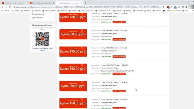The height and width of the screenshot is (109, 194).
Task: Go forward with the browser arrow
Action: (6, 7)
